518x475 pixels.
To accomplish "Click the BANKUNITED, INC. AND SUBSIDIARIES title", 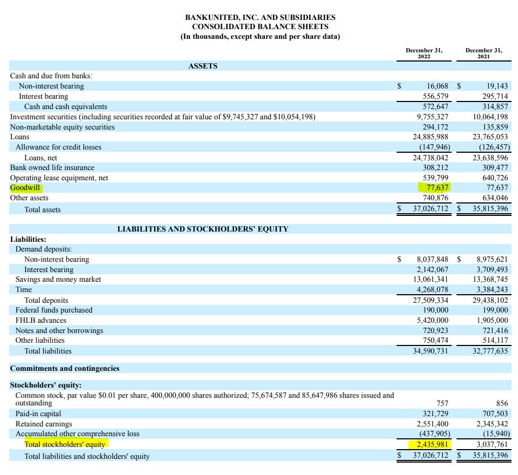I will click(x=260, y=17).
